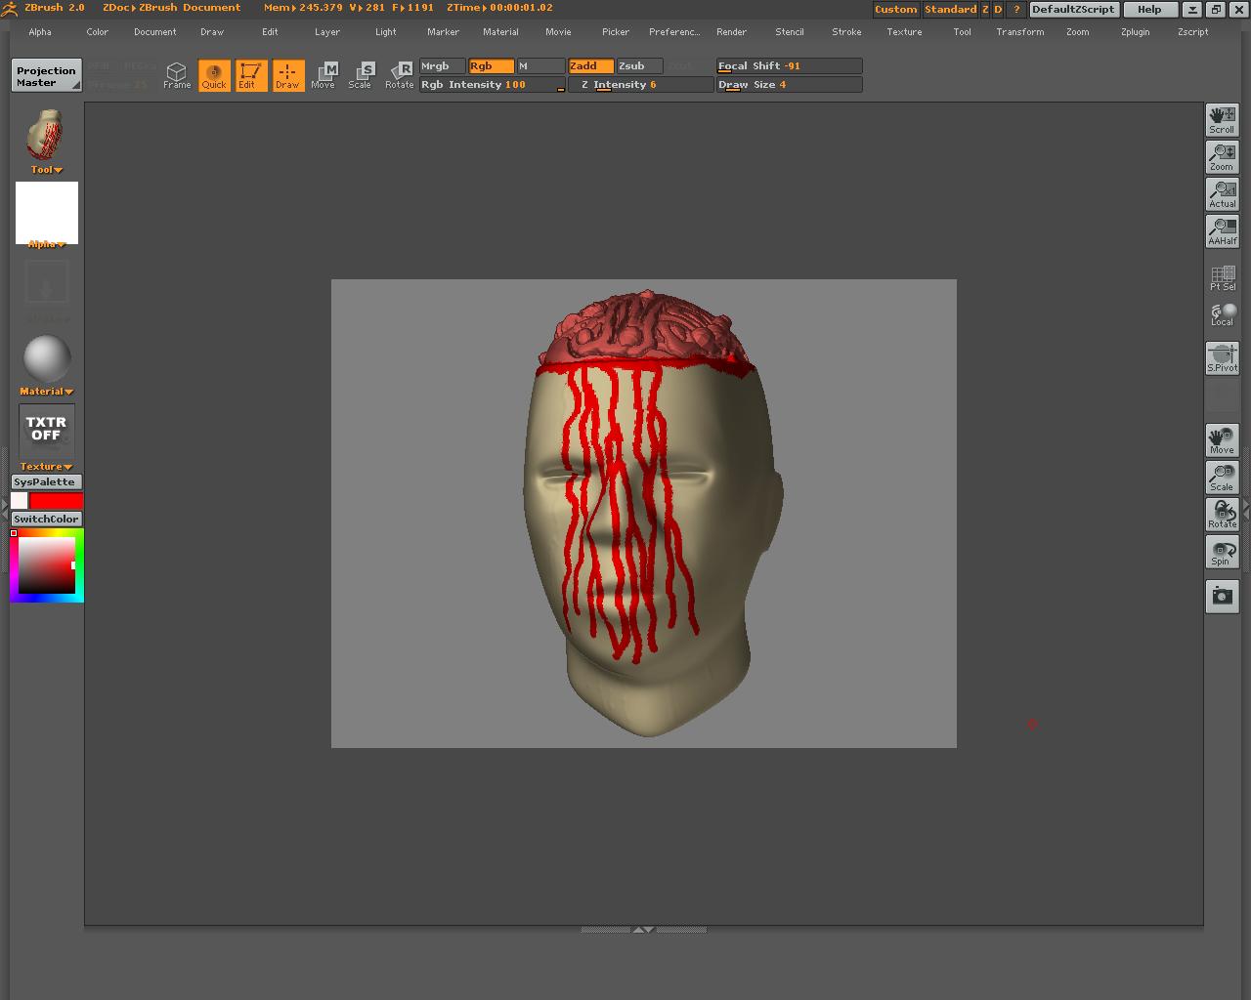This screenshot has width=1251, height=1000.
Task: Click the Frame cube icon
Action: (x=176, y=75)
